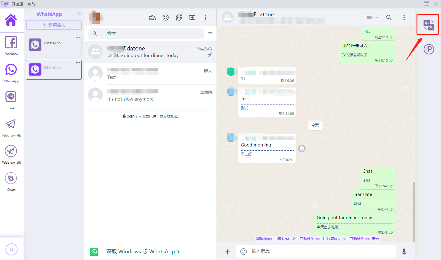The height and width of the screenshot is (260, 441).
Task: Expand the video call dropdown arrow
Action: 377,18
